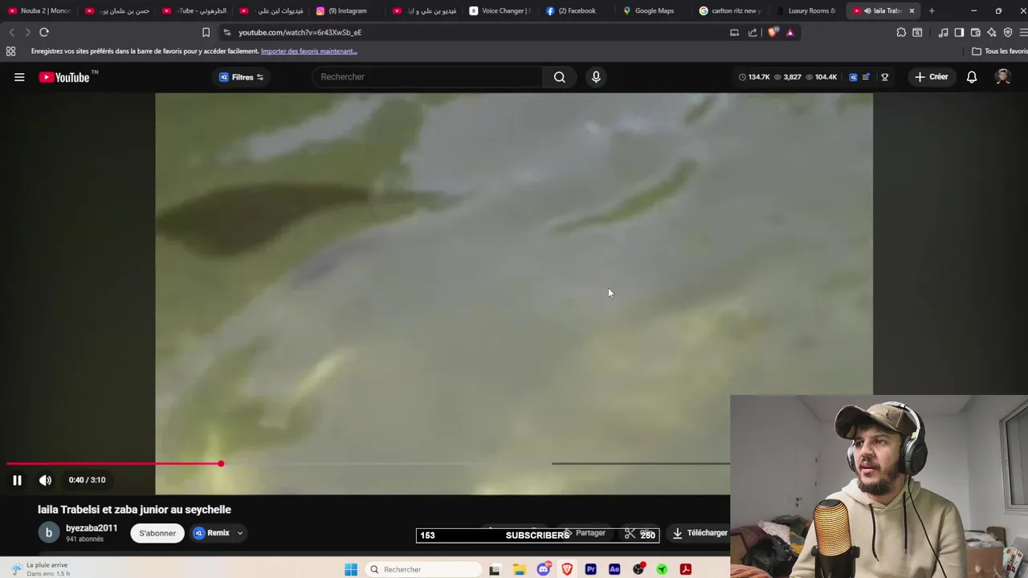Click the Télécharger download button

[700, 533]
